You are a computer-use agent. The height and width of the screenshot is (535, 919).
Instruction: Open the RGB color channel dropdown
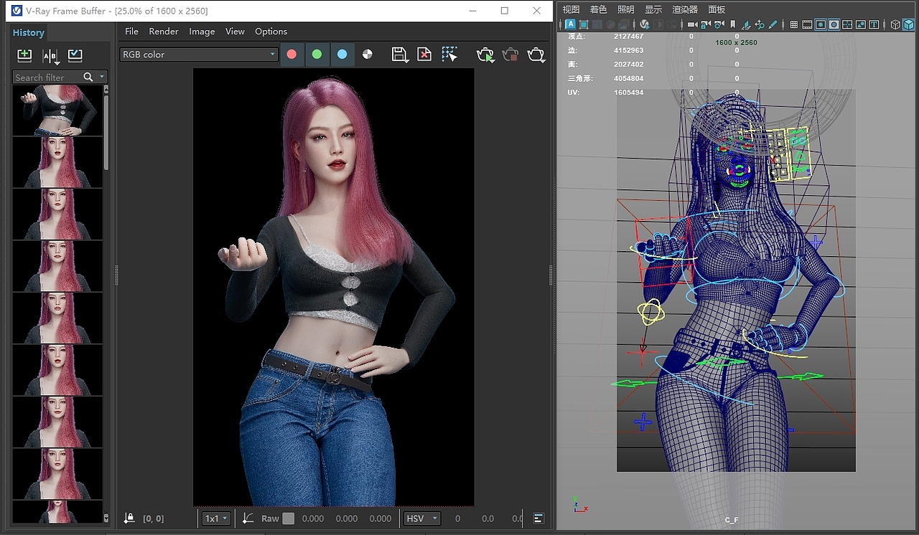[199, 55]
